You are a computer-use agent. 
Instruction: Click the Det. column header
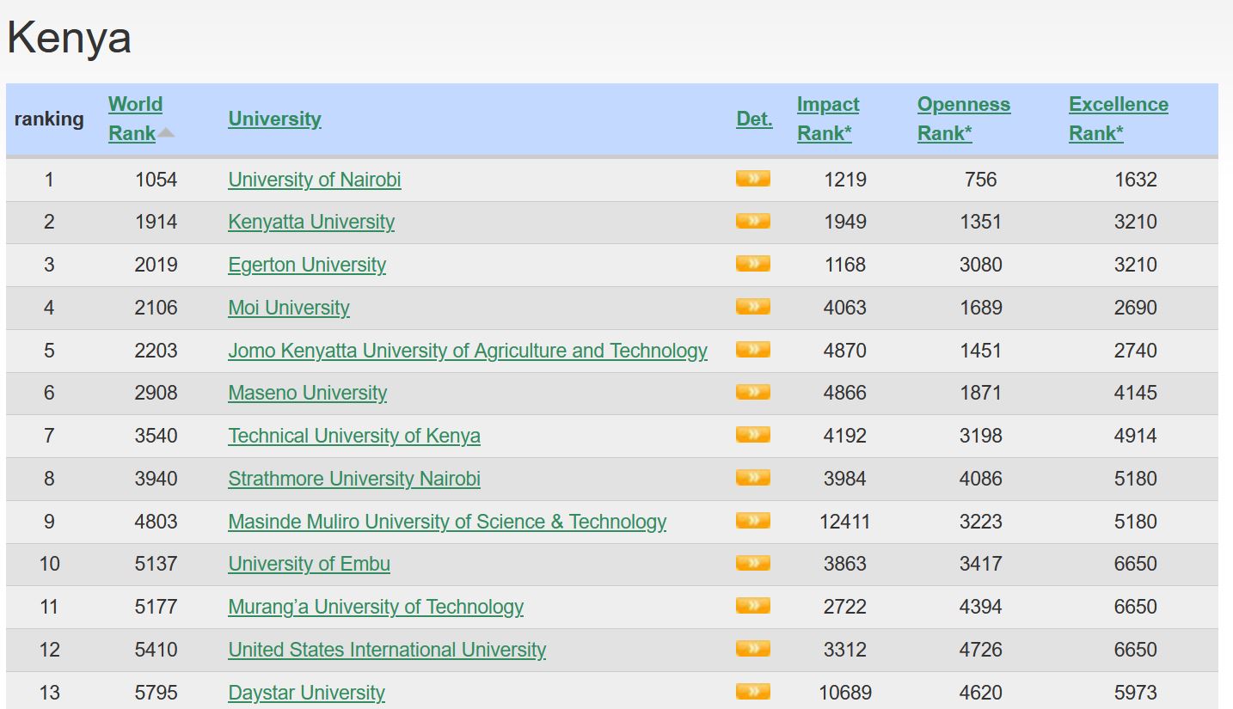pos(754,119)
